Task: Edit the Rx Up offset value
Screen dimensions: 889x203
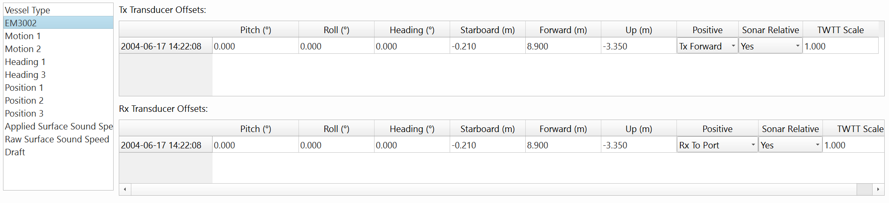Action: [638, 145]
